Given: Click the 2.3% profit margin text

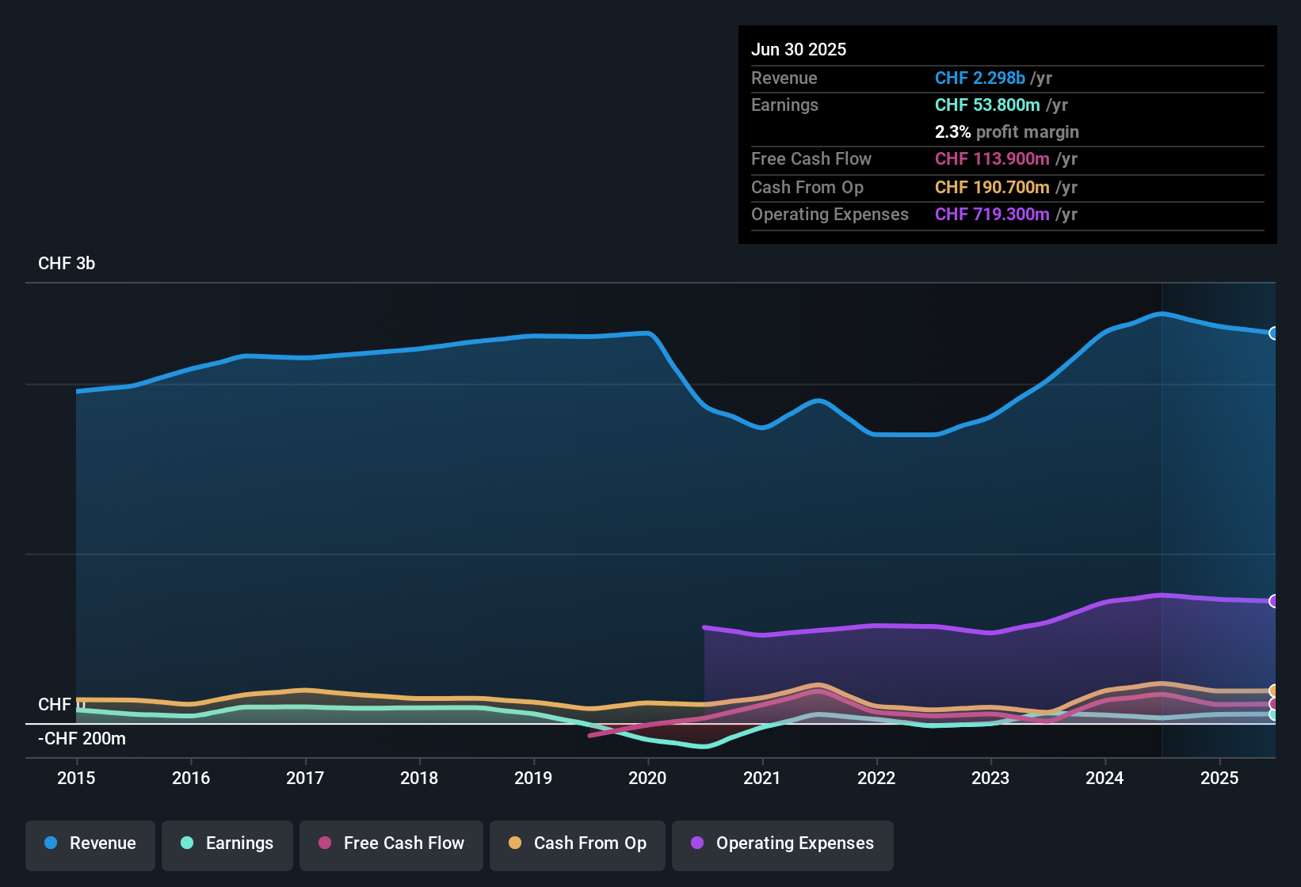Looking at the screenshot, I should coord(1006,132).
